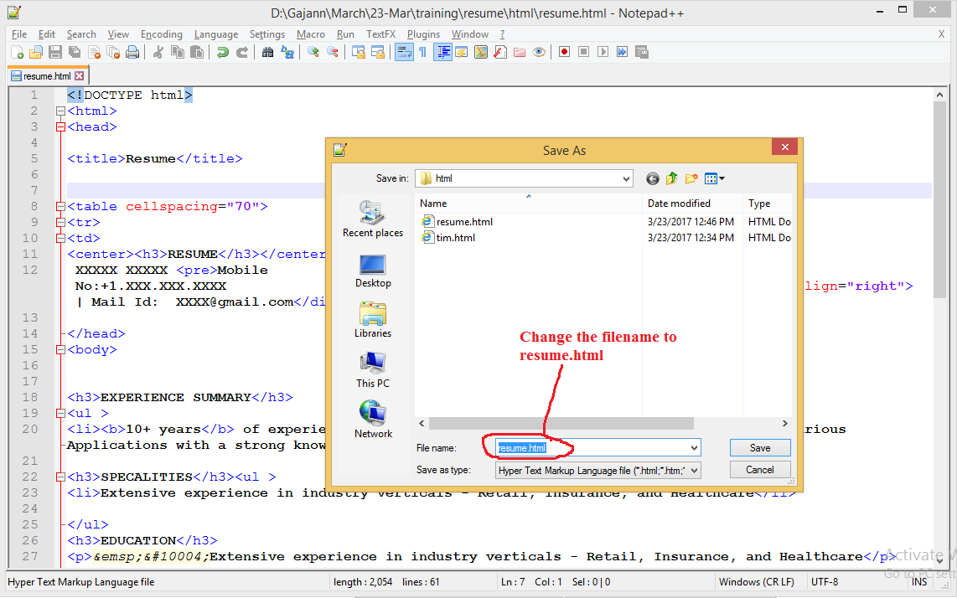Click the Synchronize Vertical Scrolling icon
The height and width of the screenshot is (598, 957).
359,53
